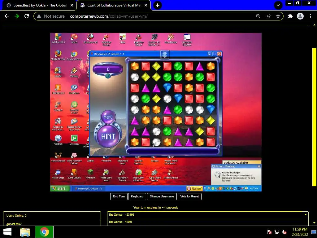Click the XP start button
The width and height of the screenshot is (317, 238).
pyautogui.click(x=60, y=188)
